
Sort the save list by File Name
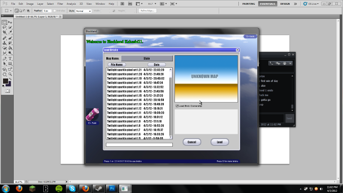[x=117, y=65]
